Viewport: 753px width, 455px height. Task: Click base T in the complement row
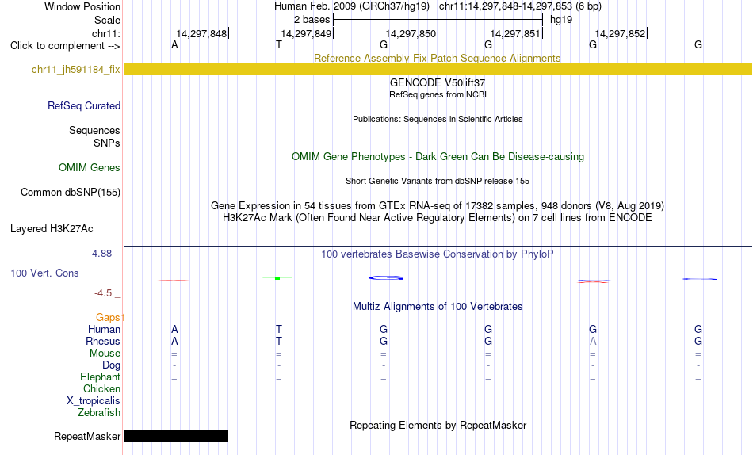pyautogui.click(x=279, y=45)
